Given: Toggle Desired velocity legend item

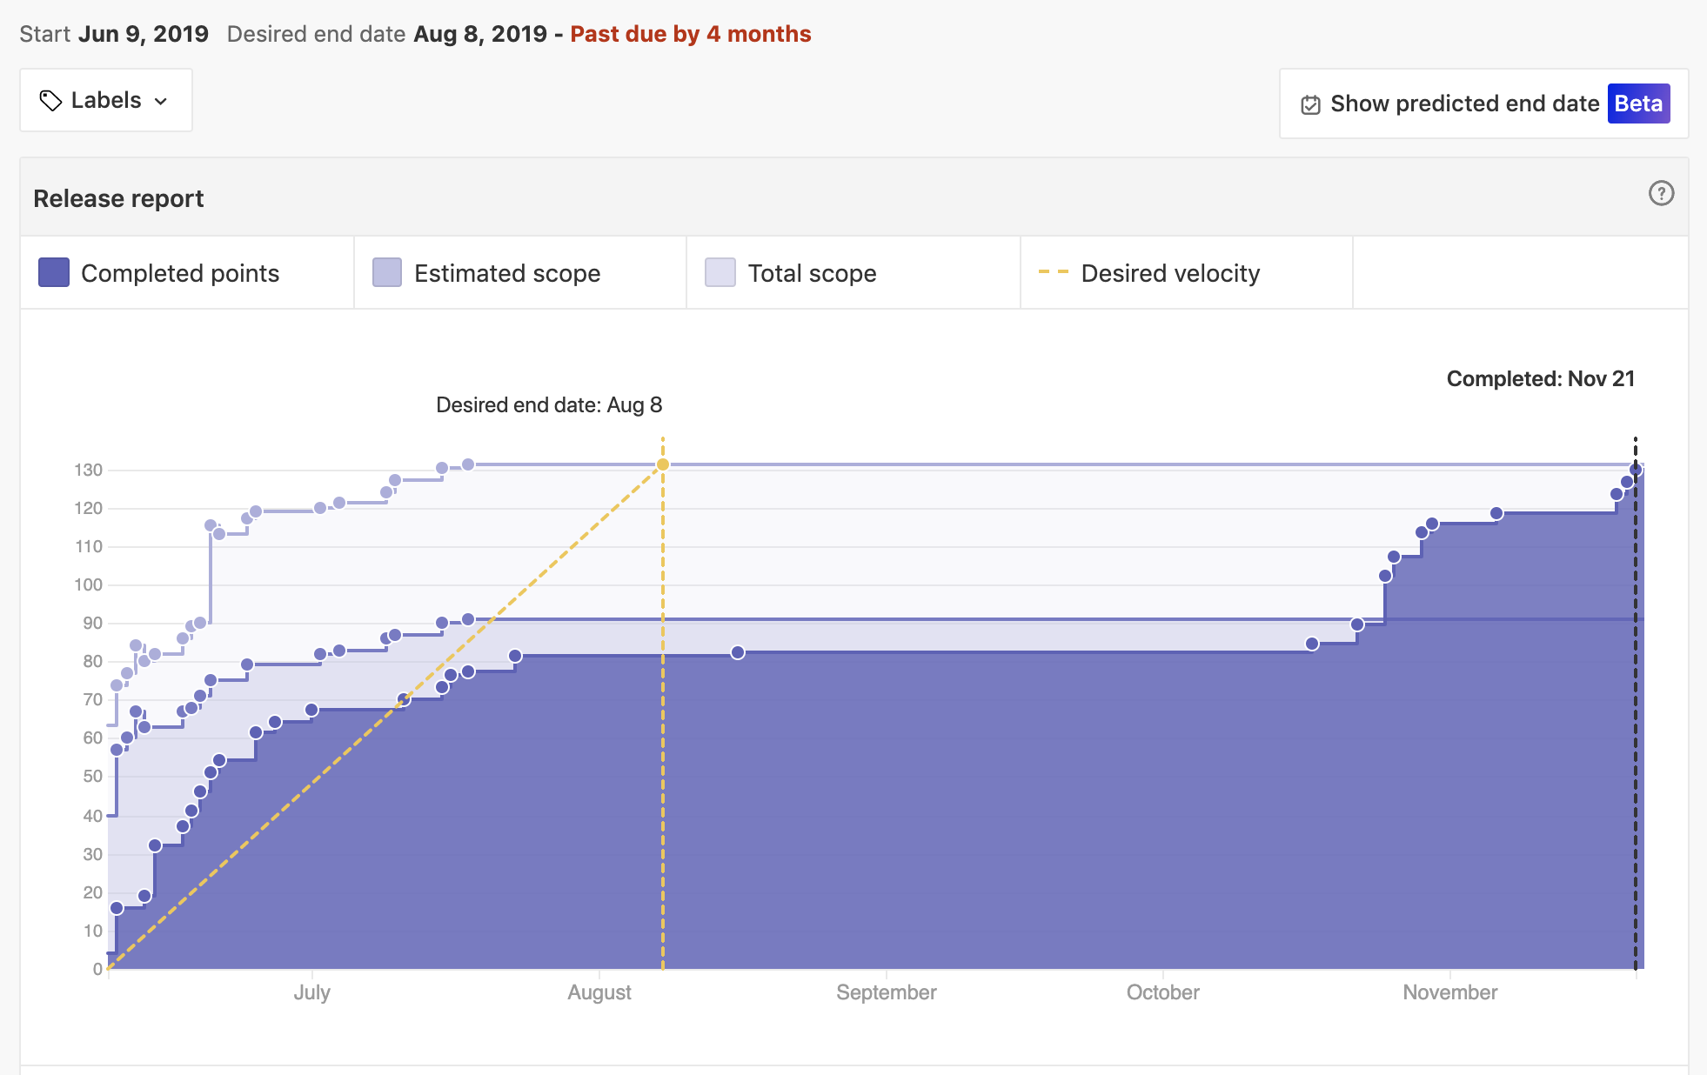Looking at the screenshot, I should coord(1169,273).
